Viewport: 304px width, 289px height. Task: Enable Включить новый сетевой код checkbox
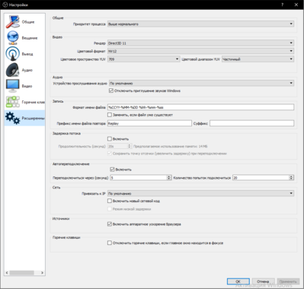pos(110,201)
